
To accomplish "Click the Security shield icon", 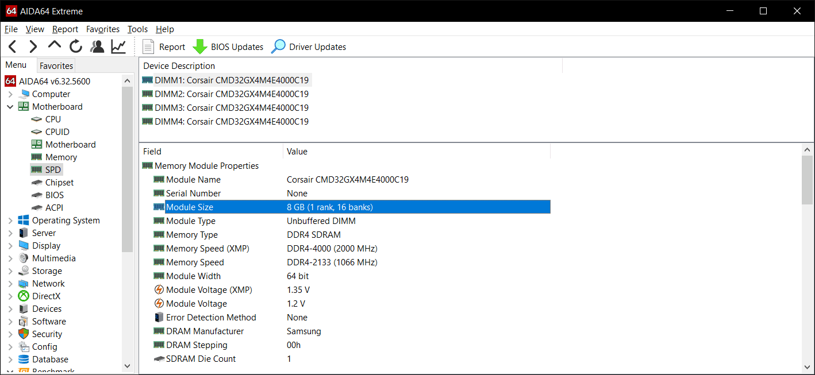I will (24, 334).
